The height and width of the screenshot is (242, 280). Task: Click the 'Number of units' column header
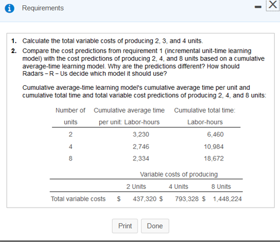(x=71, y=116)
